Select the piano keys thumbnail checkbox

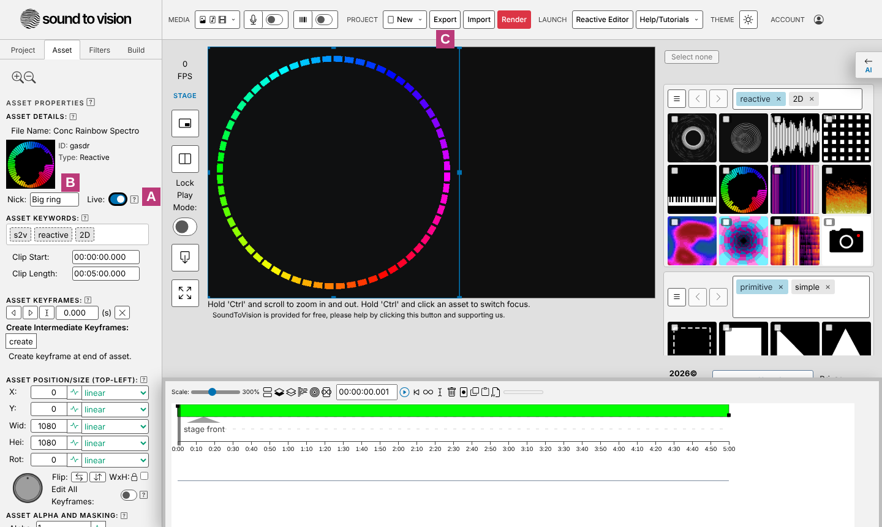pyautogui.click(x=674, y=171)
